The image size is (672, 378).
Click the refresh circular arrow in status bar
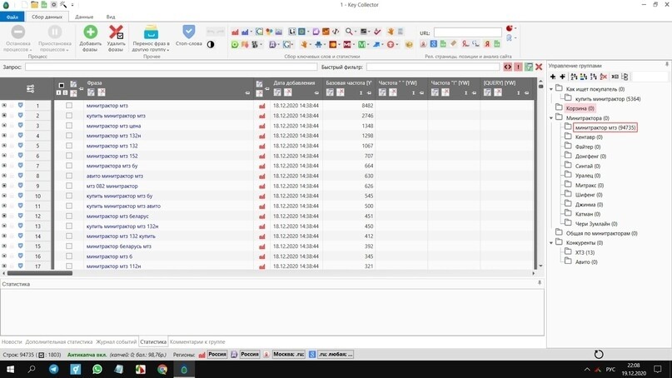point(599,354)
